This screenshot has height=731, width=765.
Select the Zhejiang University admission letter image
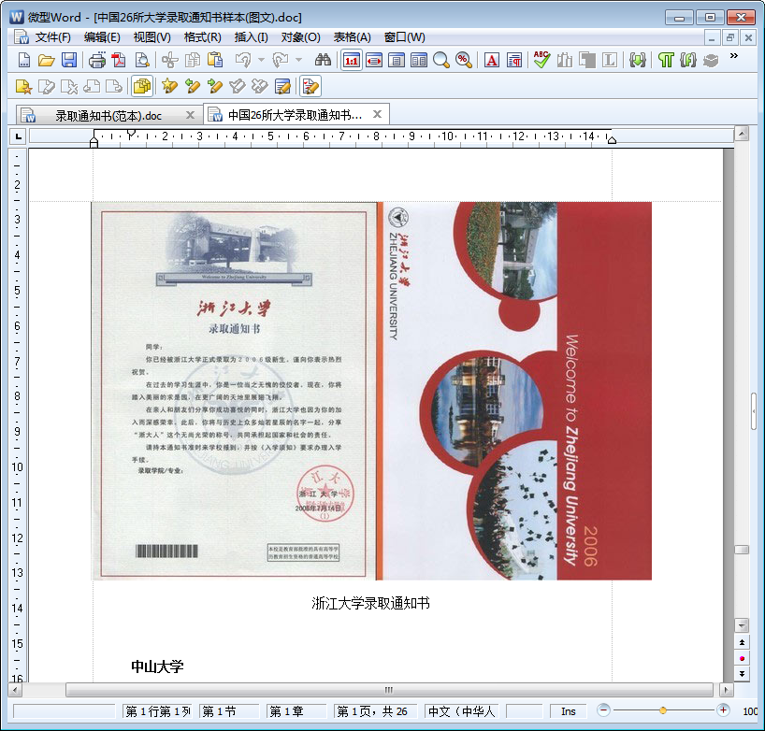click(371, 391)
